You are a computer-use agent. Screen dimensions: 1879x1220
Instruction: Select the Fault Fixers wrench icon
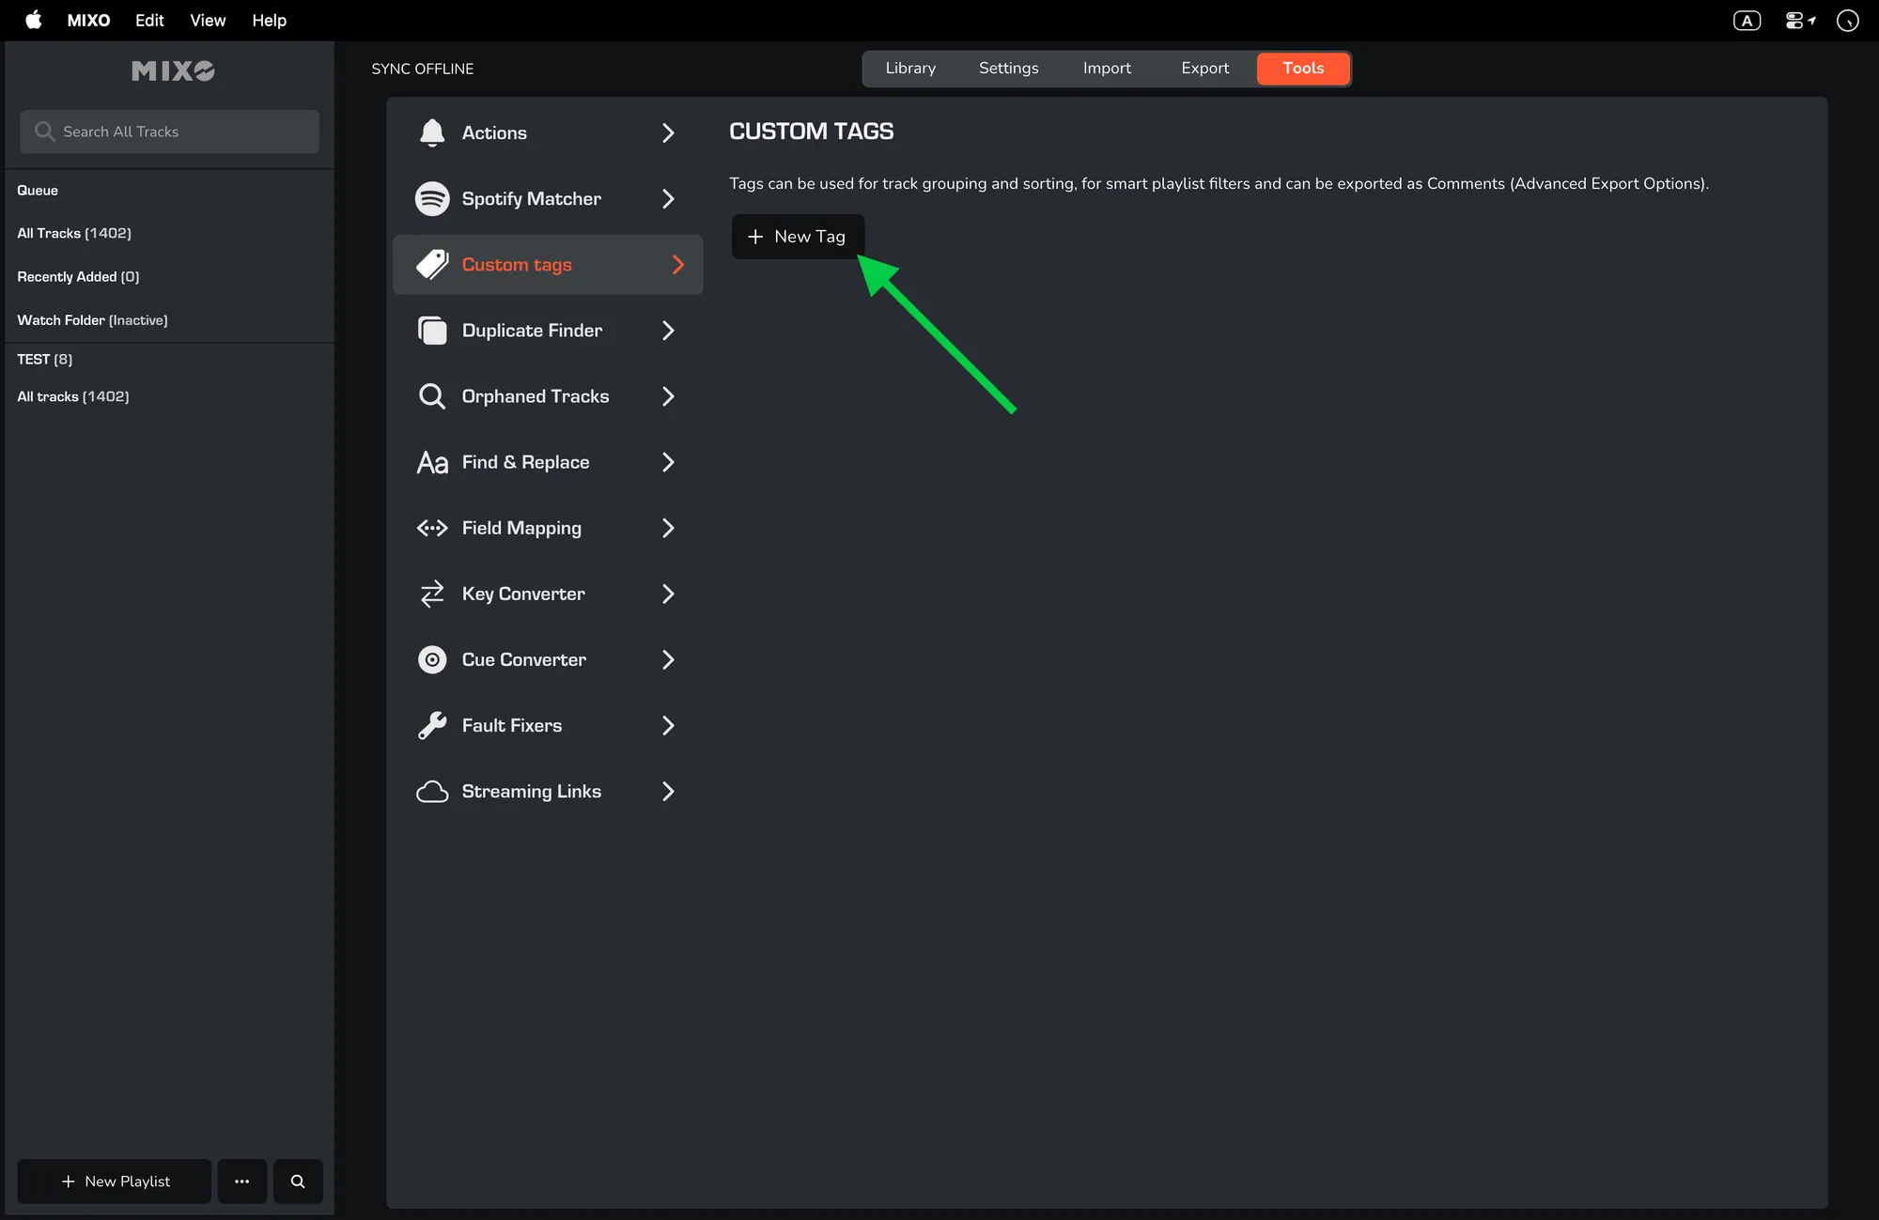click(x=432, y=725)
